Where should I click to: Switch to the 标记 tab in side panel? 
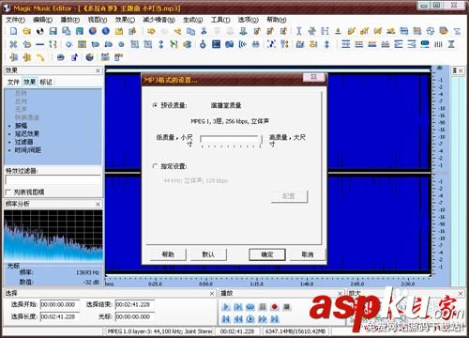(46, 82)
